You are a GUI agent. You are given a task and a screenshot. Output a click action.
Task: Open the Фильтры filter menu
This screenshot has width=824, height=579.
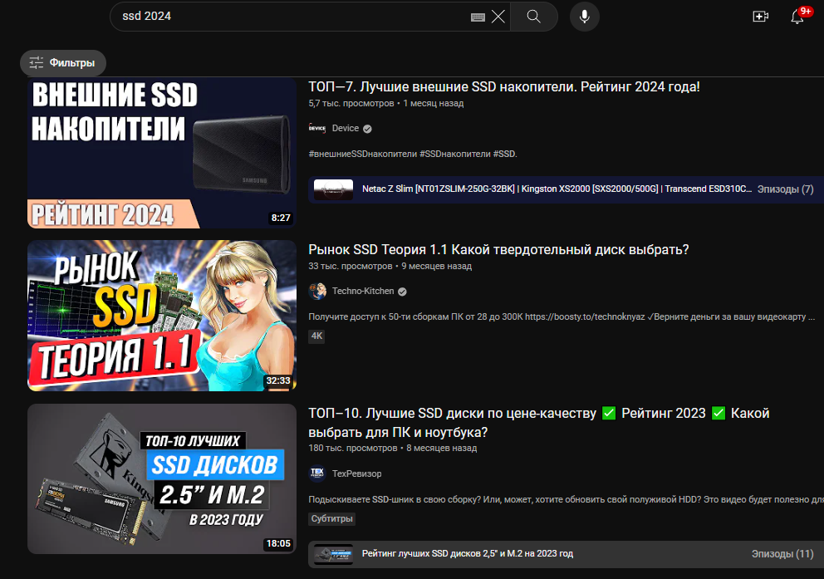coord(63,62)
